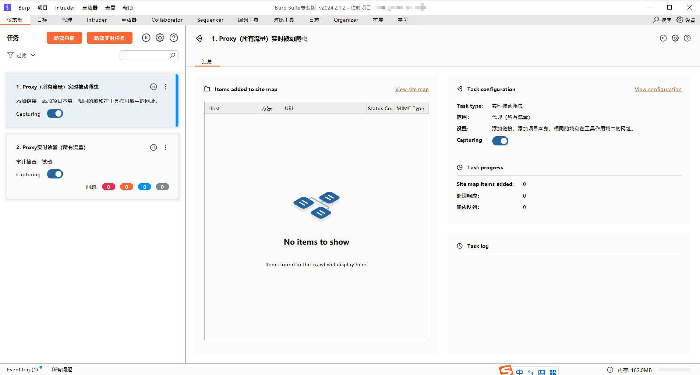Open the View site map link

click(x=412, y=89)
